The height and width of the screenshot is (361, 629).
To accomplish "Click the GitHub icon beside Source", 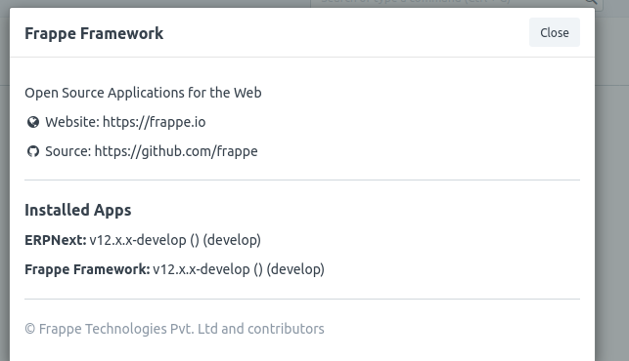I will pos(33,151).
